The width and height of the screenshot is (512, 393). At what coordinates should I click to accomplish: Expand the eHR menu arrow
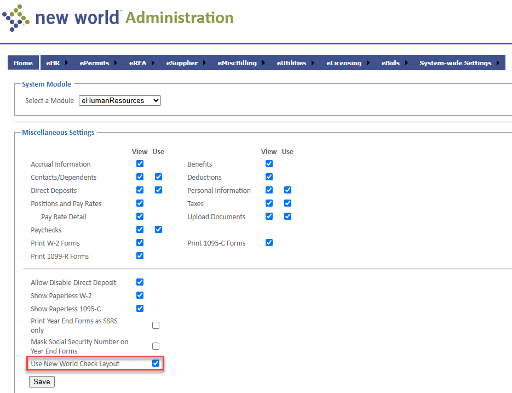[x=66, y=63]
